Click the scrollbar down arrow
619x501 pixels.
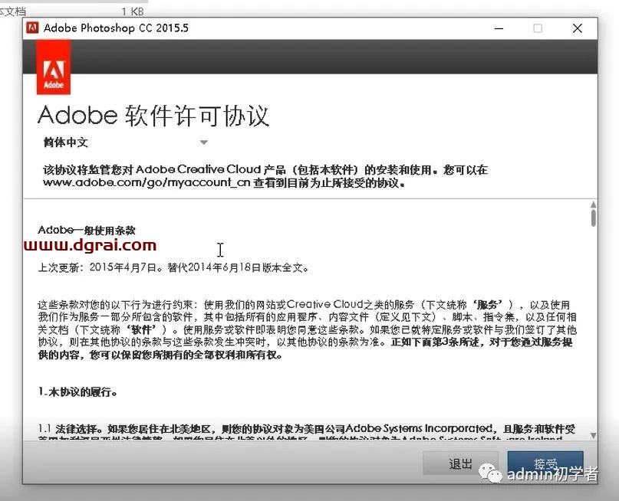(593, 435)
